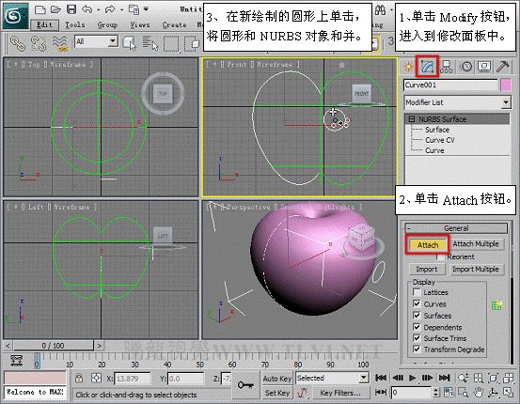Toggle the Surfaces display checkbox
520x404 pixels.
pos(417,315)
